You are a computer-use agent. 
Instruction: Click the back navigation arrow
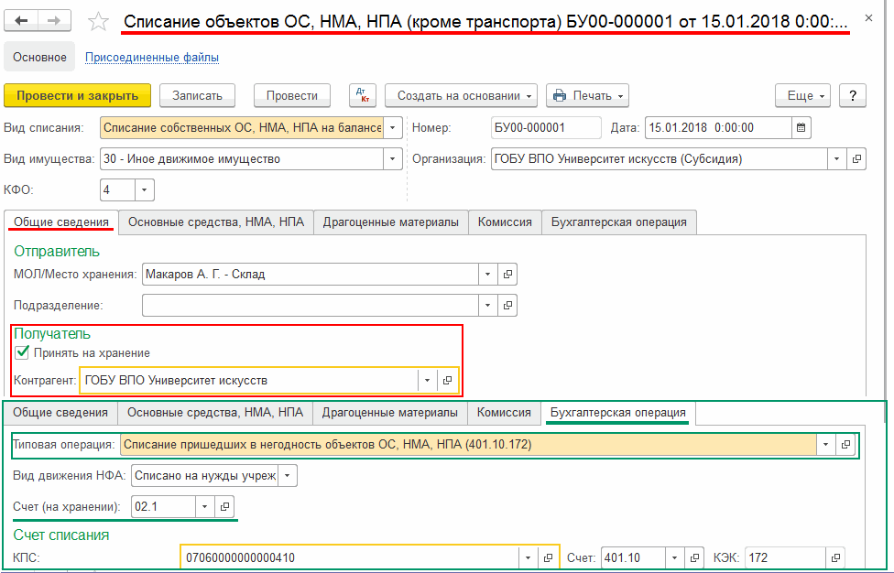(x=23, y=20)
